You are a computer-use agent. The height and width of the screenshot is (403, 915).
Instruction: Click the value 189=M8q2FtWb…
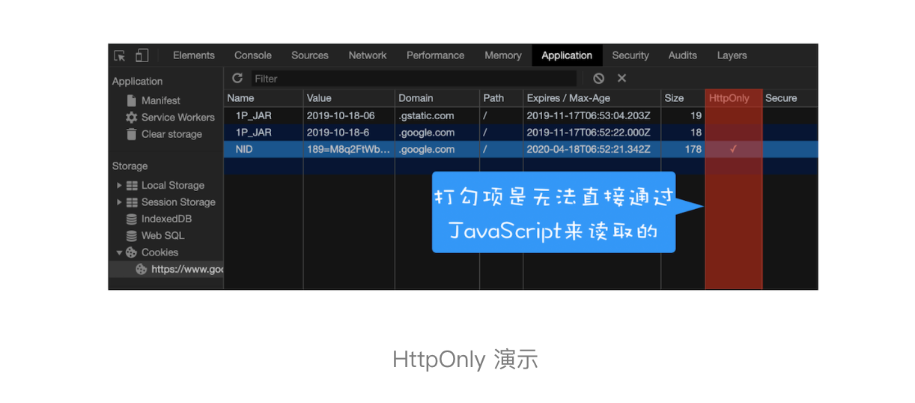(x=348, y=149)
